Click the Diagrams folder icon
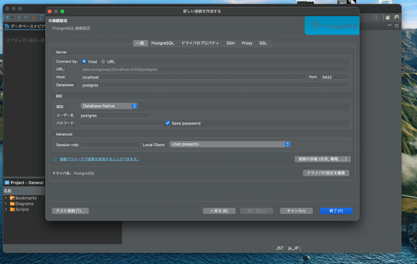The image size is (417, 264). (x=12, y=204)
